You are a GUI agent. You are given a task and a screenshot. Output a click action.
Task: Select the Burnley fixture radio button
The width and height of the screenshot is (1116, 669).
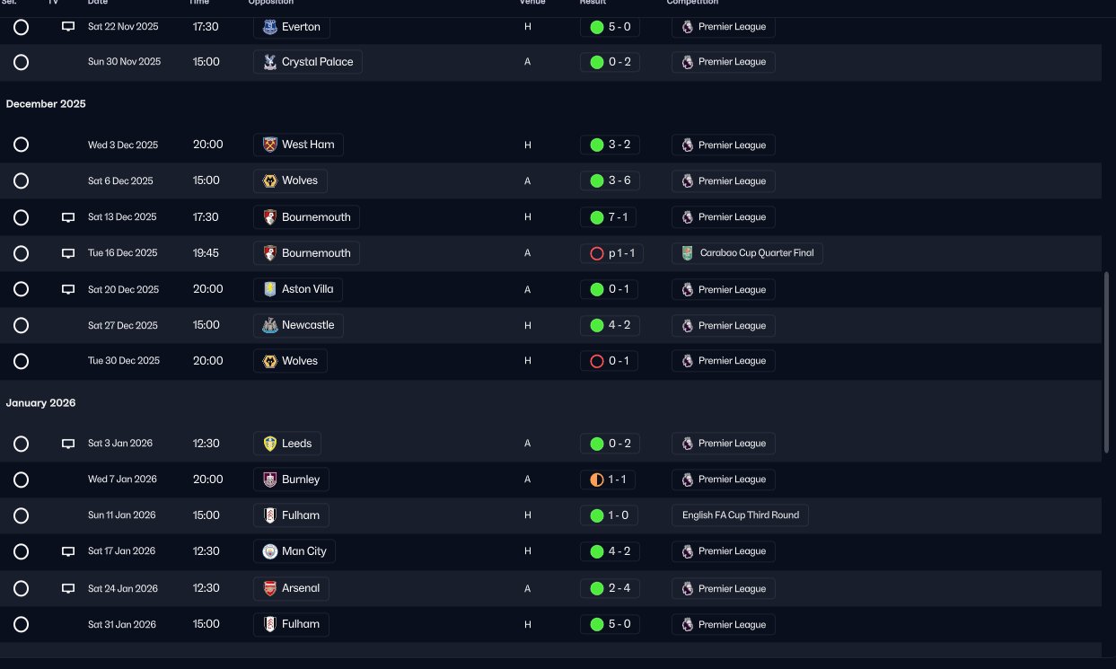22,480
